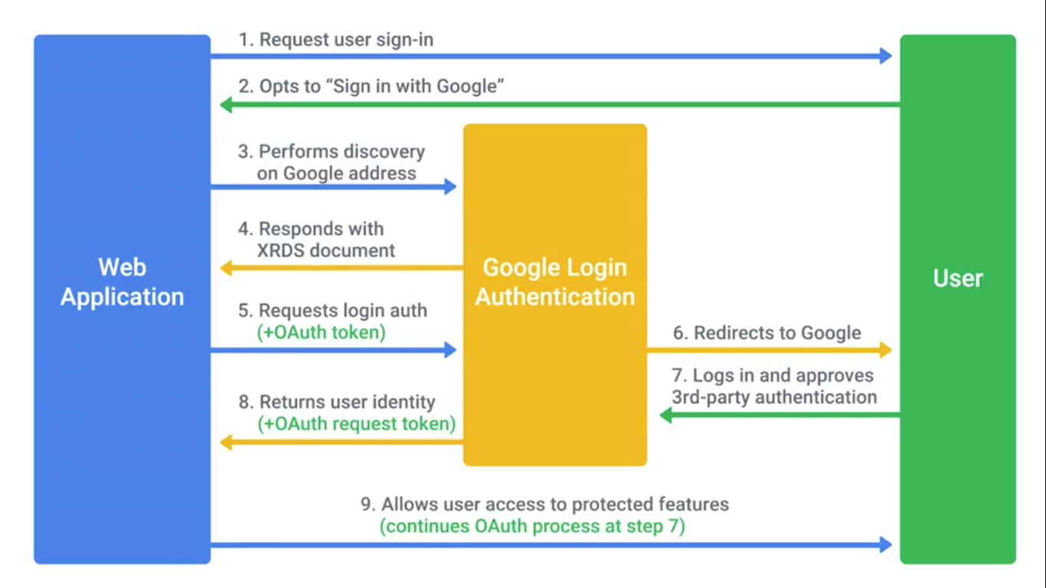Click the green arrowhead of step 7
The height and width of the screenshot is (588, 1046).
coord(666,415)
